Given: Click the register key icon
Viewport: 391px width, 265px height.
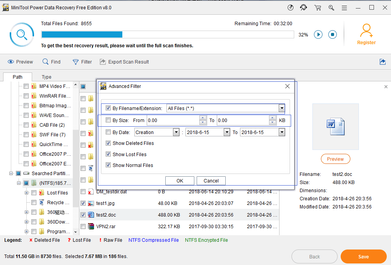Looking at the screenshot, I should point(331,8).
